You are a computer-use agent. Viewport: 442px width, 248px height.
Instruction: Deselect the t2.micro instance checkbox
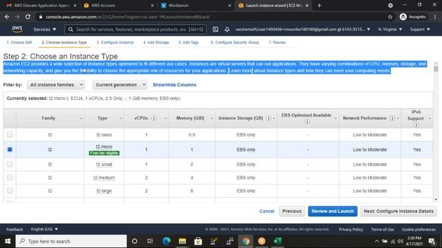[10, 149]
